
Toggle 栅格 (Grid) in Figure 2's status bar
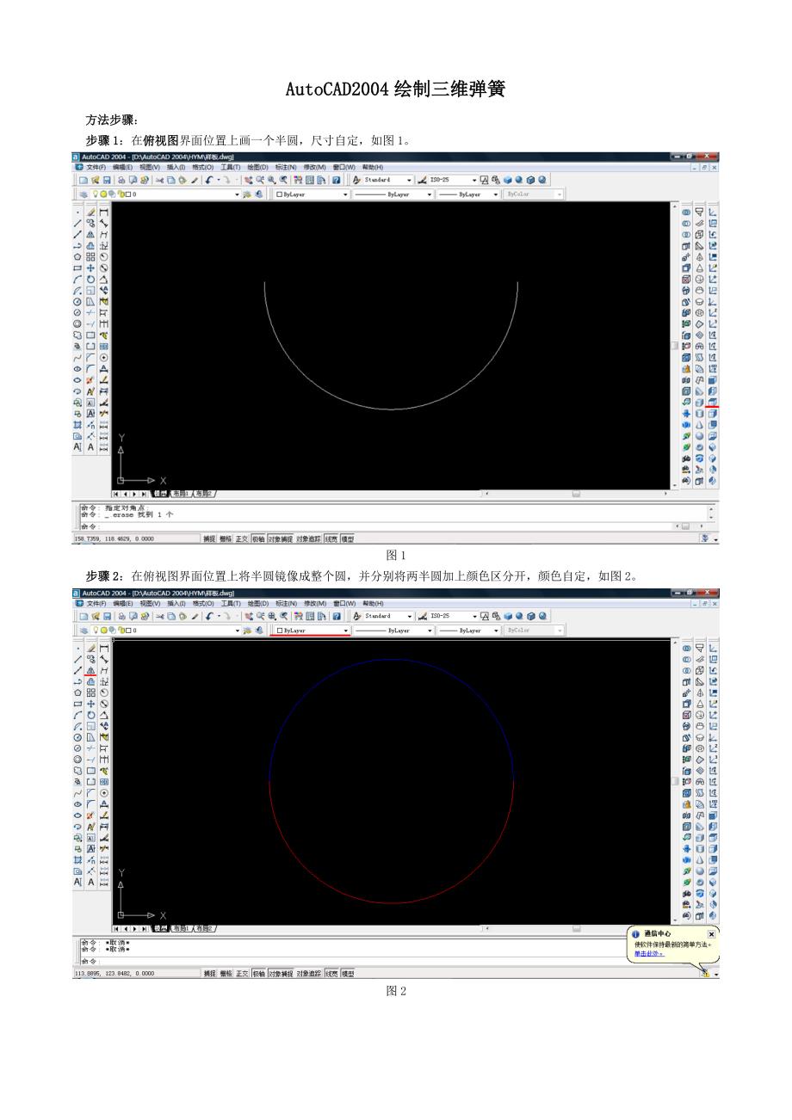(x=226, y=973)
